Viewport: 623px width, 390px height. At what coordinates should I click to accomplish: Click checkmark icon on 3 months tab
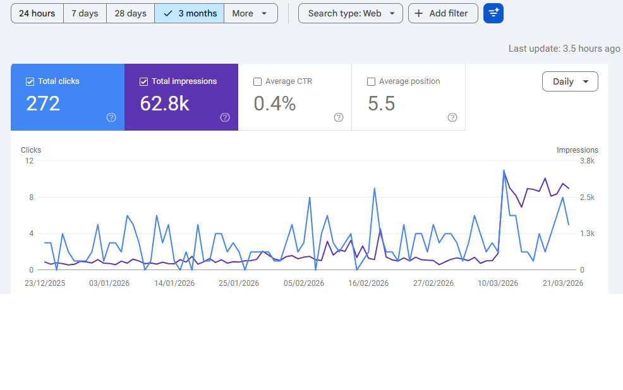click(x=167, y=13)
